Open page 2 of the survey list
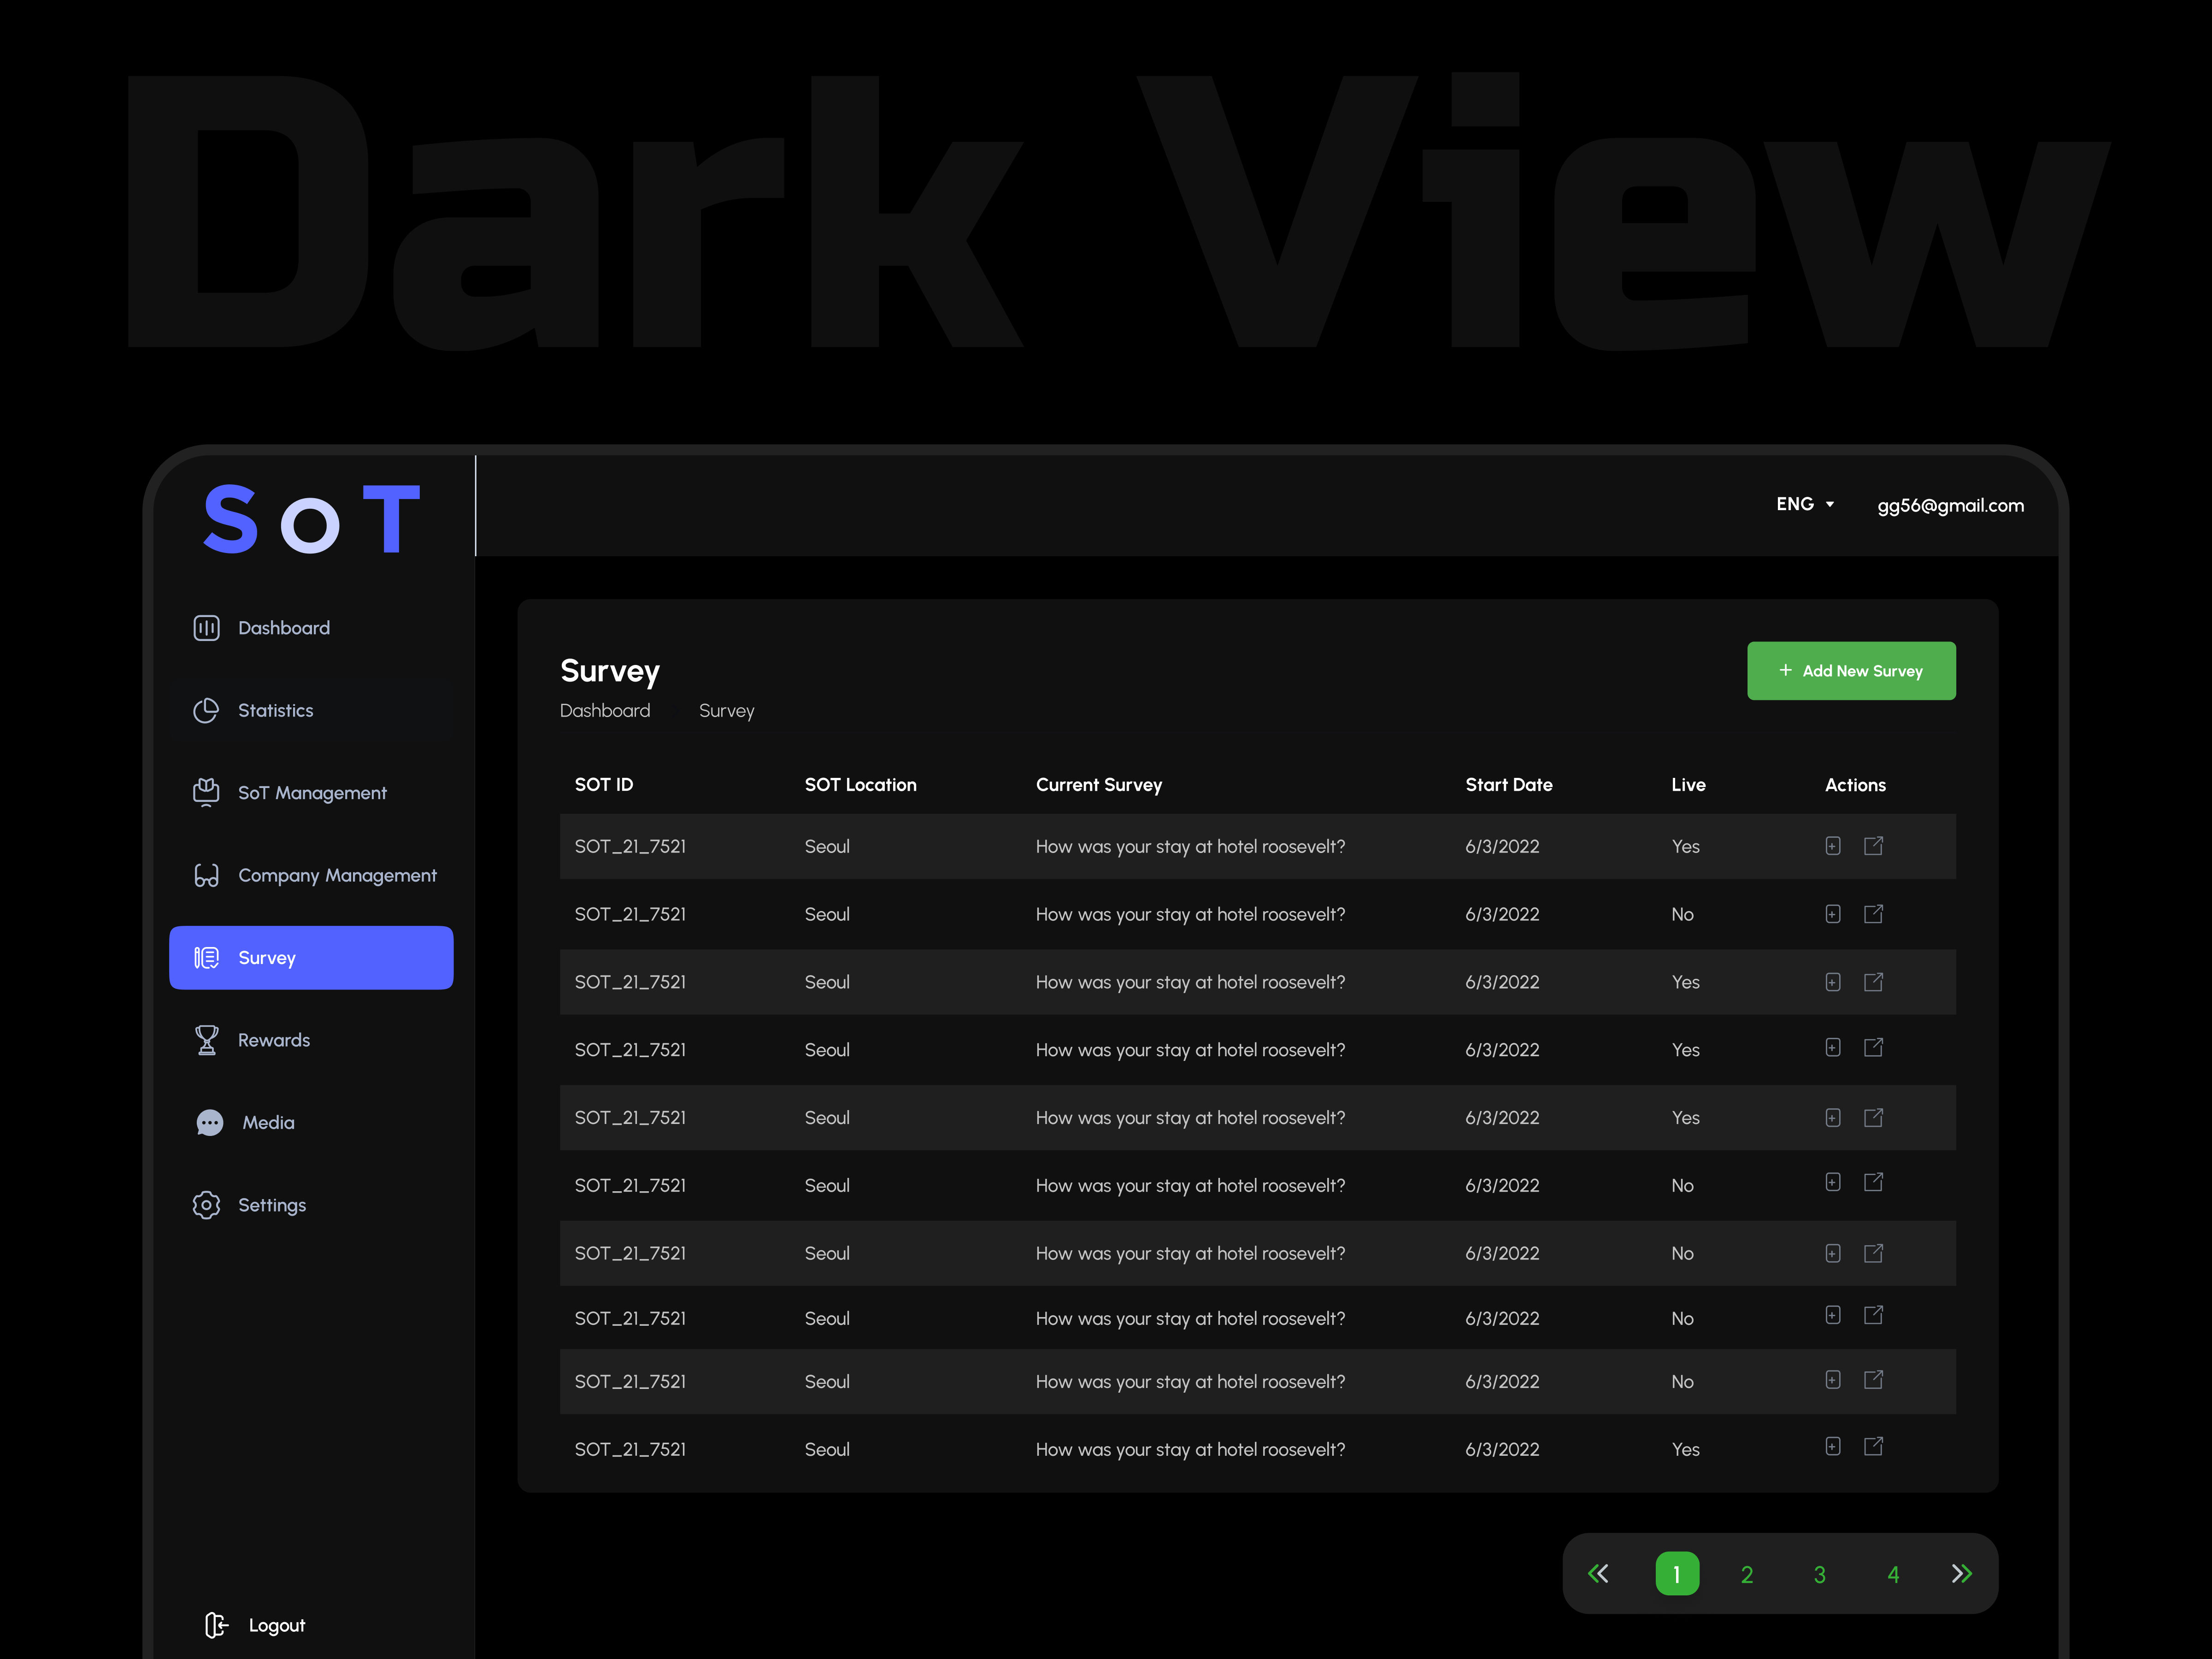 pyautogui.click(x=1746, y=1573)
